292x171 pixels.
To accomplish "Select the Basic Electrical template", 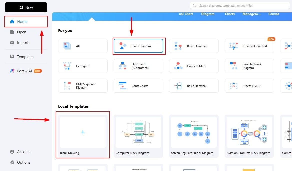I will [194, 85].
